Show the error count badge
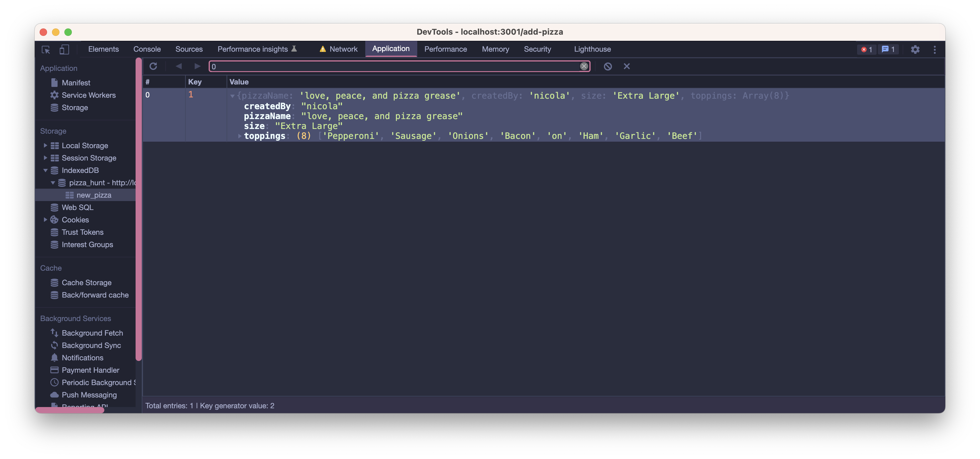Viewport: 980px width, 459px height. (867, 49)
